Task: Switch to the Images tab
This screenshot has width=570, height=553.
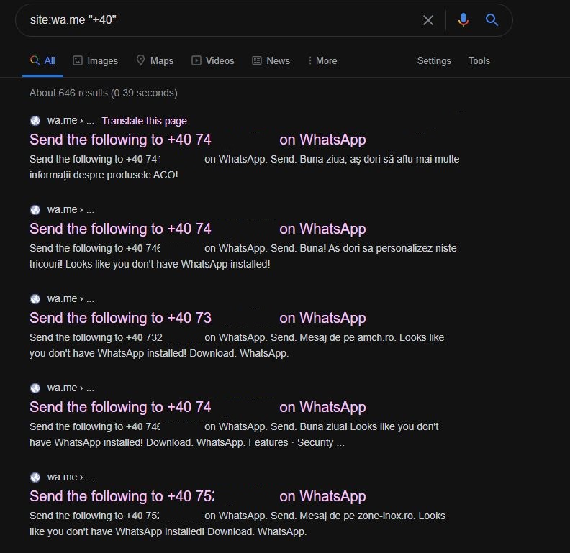Action: [x=95, y=60]
